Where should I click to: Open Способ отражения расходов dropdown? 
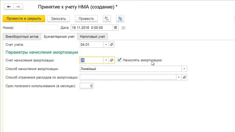click(179, 77)
